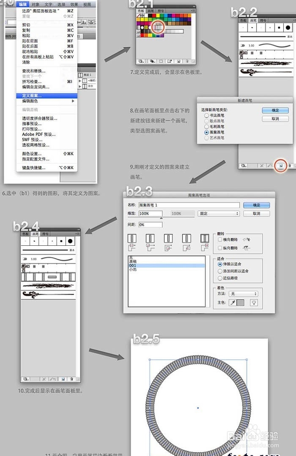Select the side tile icon in pattern brush options
The height and width of the screenshot is (456, 296).
132,238
